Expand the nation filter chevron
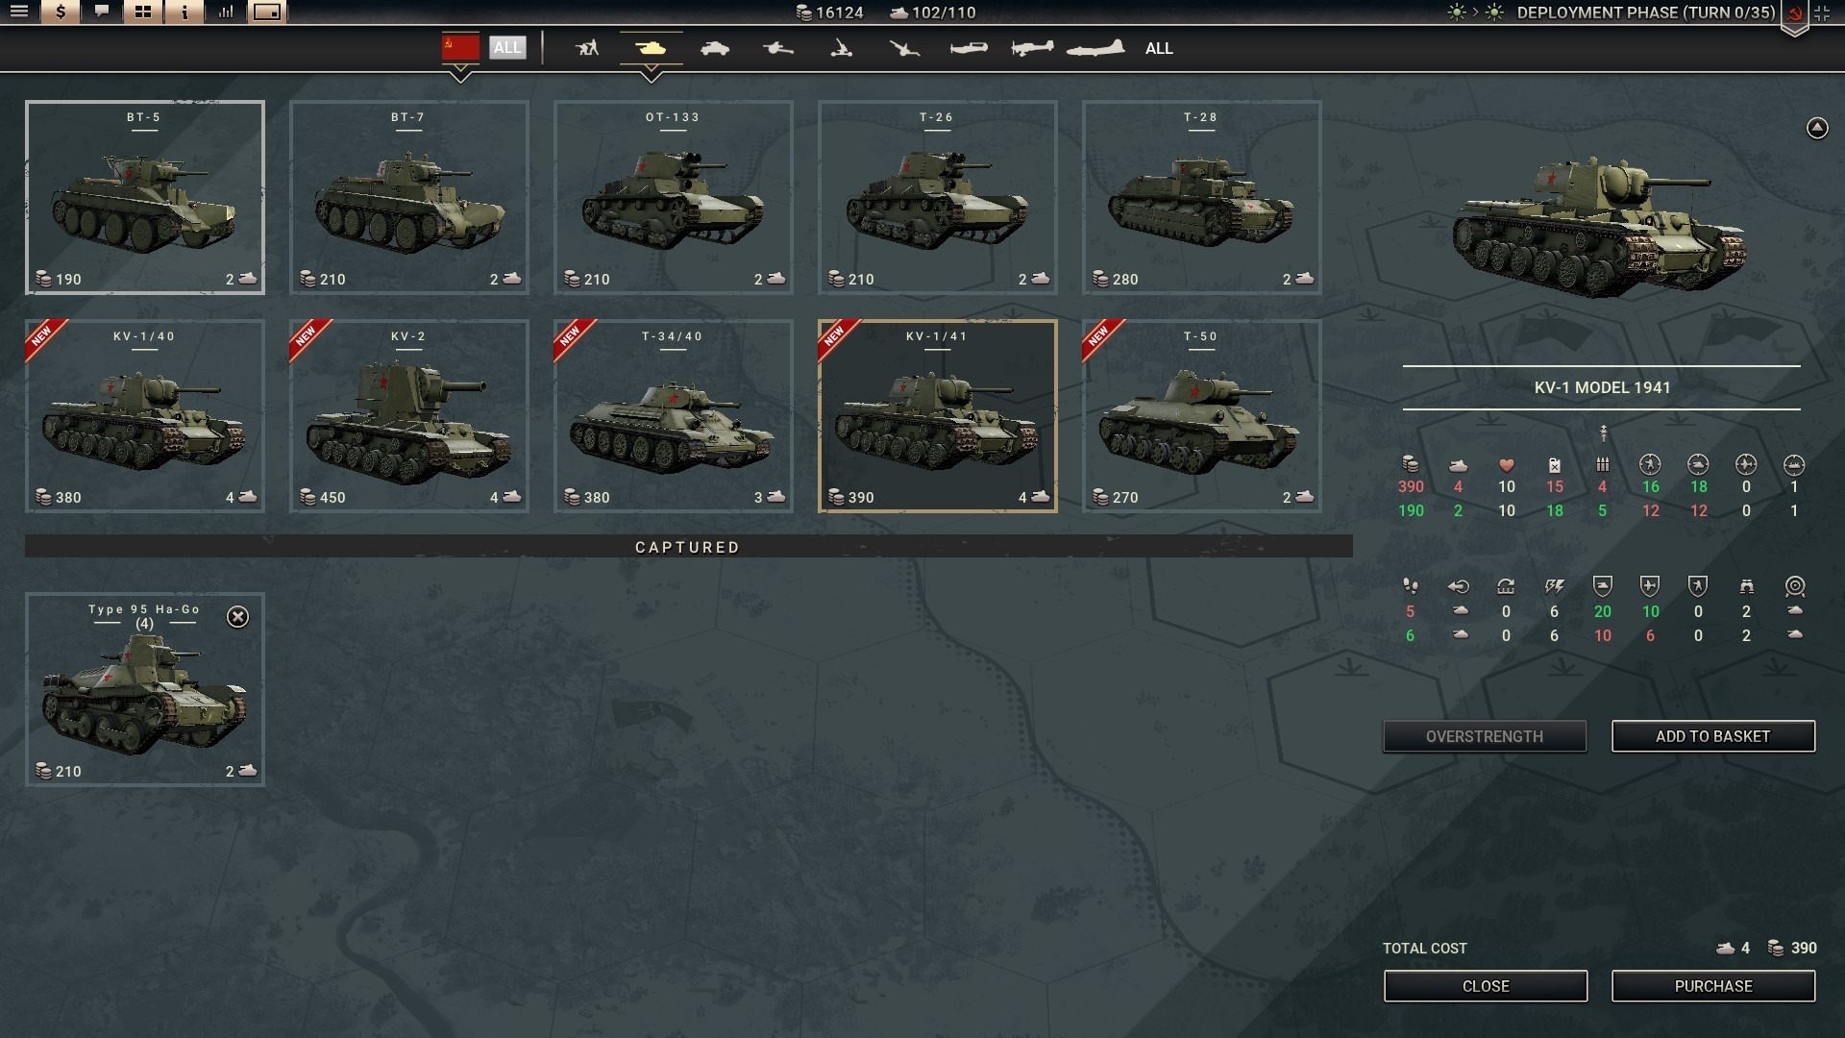The width and height of the screenshot is (1845, 1038). [460, 74]
